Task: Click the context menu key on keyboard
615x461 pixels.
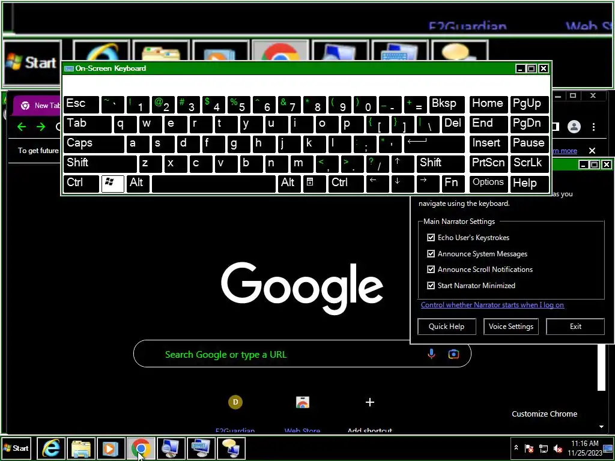Action: point(314,184)
